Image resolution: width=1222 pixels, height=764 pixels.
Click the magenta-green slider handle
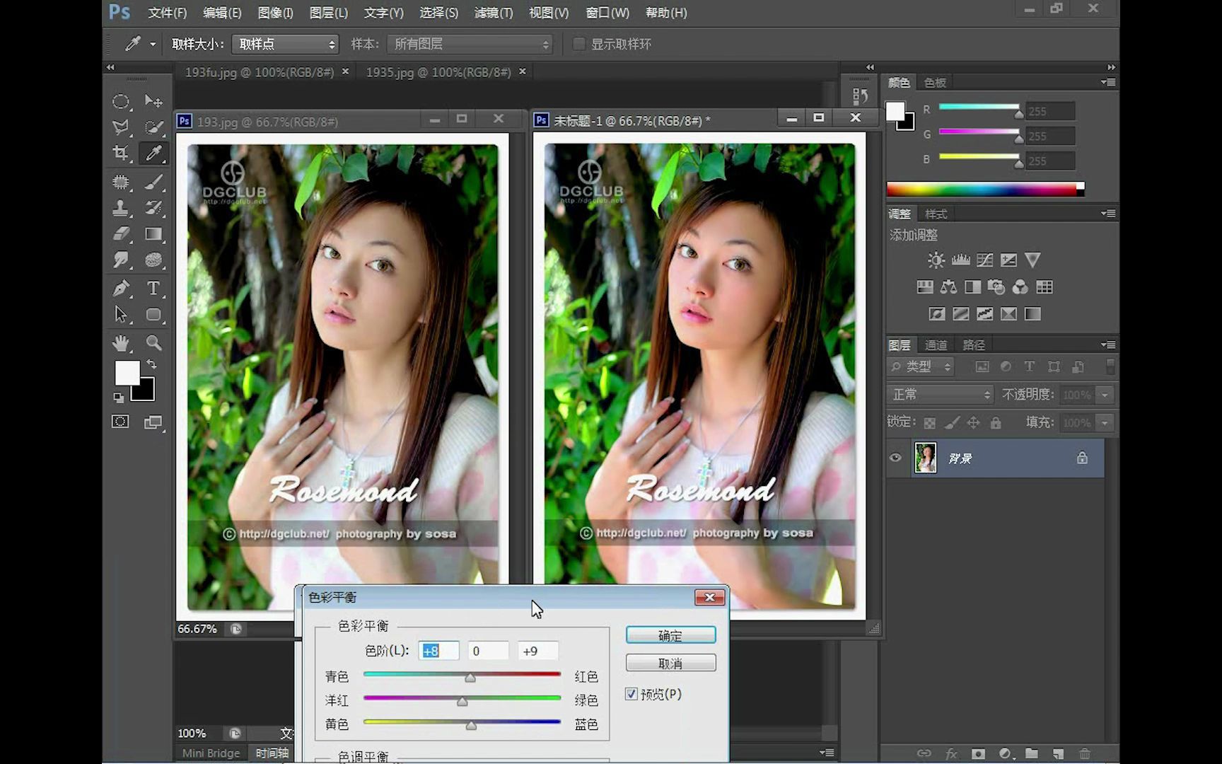tap(462, 702)
